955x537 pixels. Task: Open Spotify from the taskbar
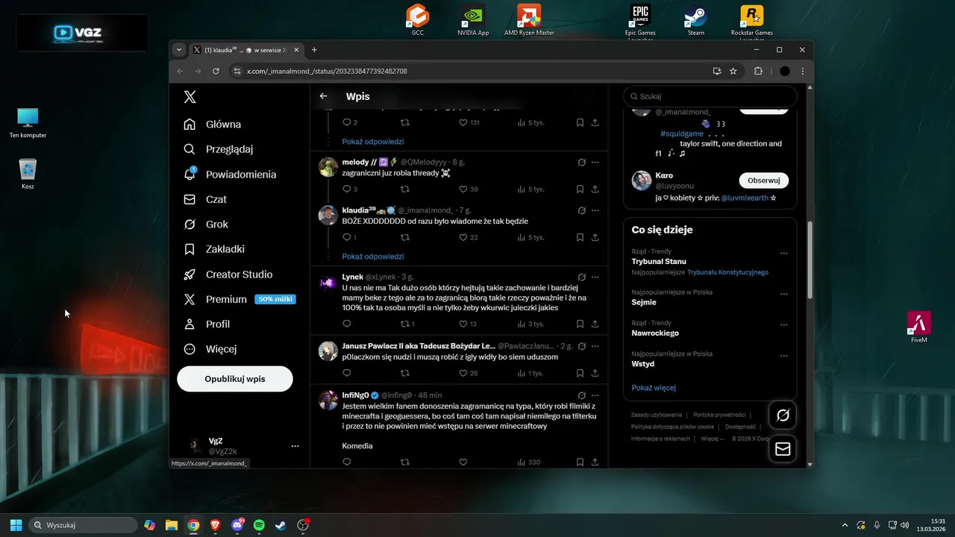point(259,525)
